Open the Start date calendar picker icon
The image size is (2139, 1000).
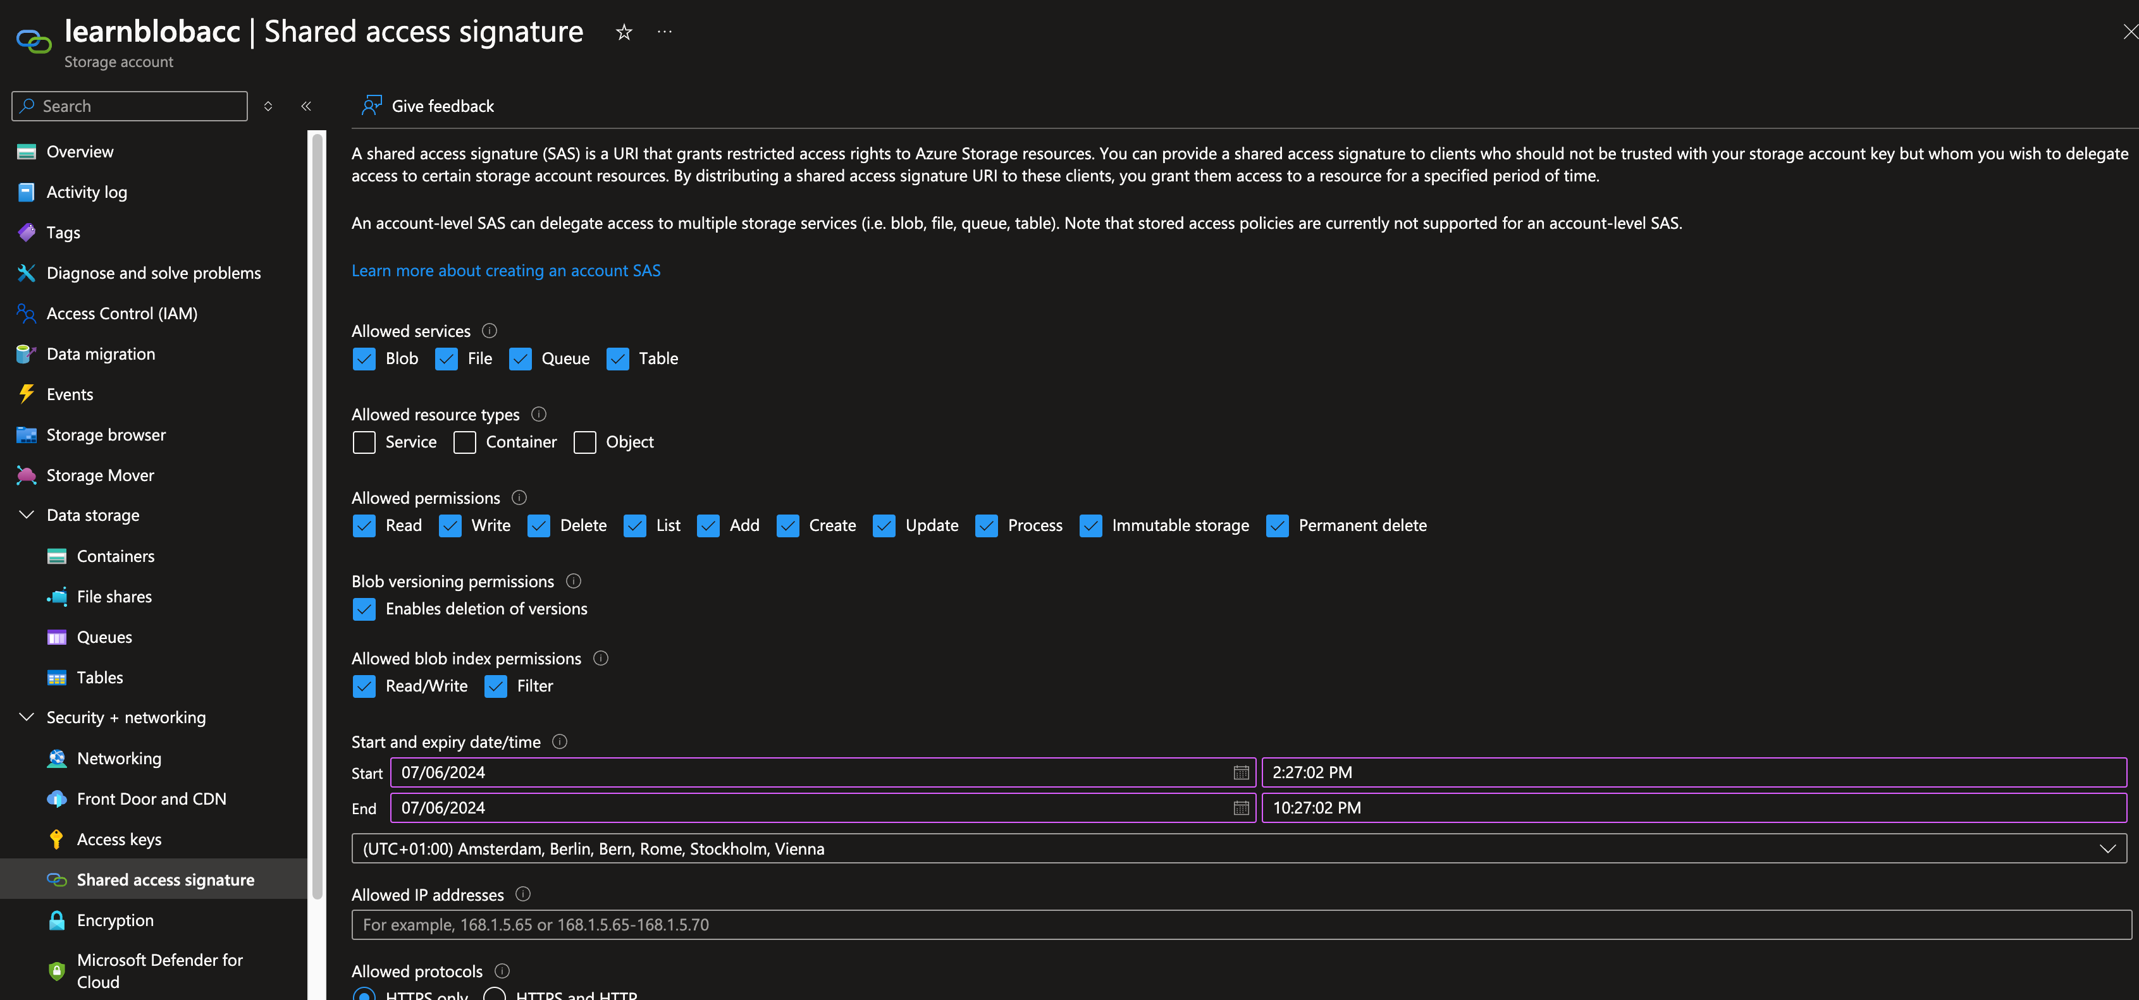[x=1240, y=772]
